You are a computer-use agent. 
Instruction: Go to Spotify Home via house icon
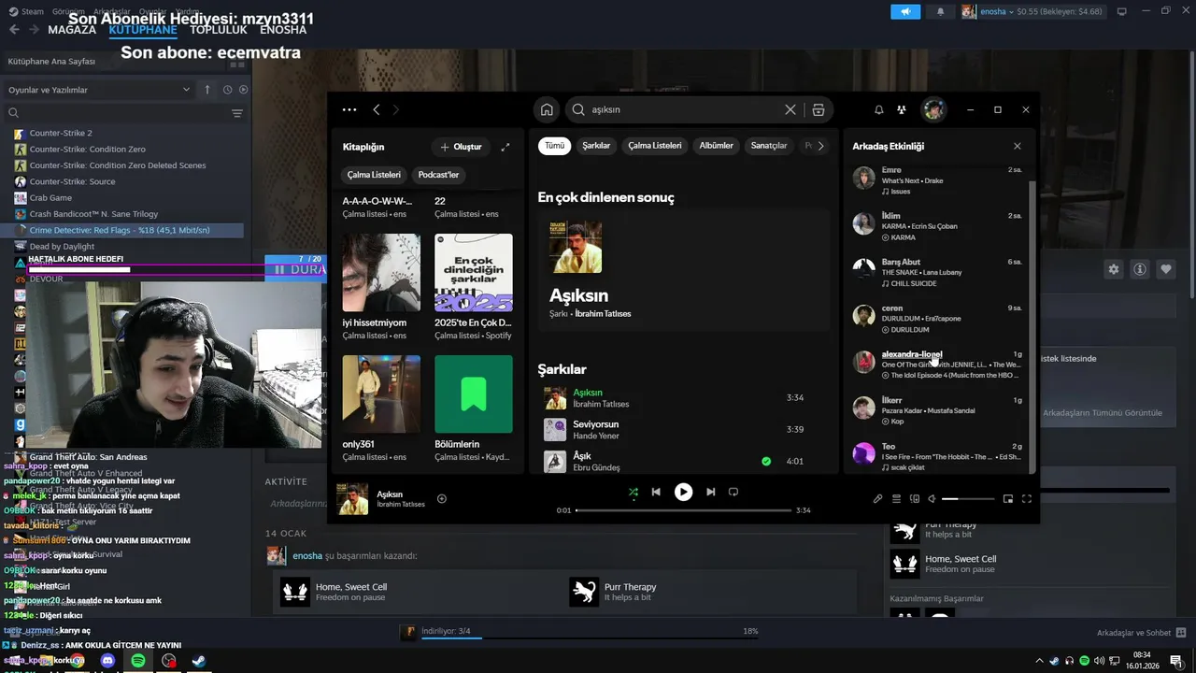[x=547, y=109]
